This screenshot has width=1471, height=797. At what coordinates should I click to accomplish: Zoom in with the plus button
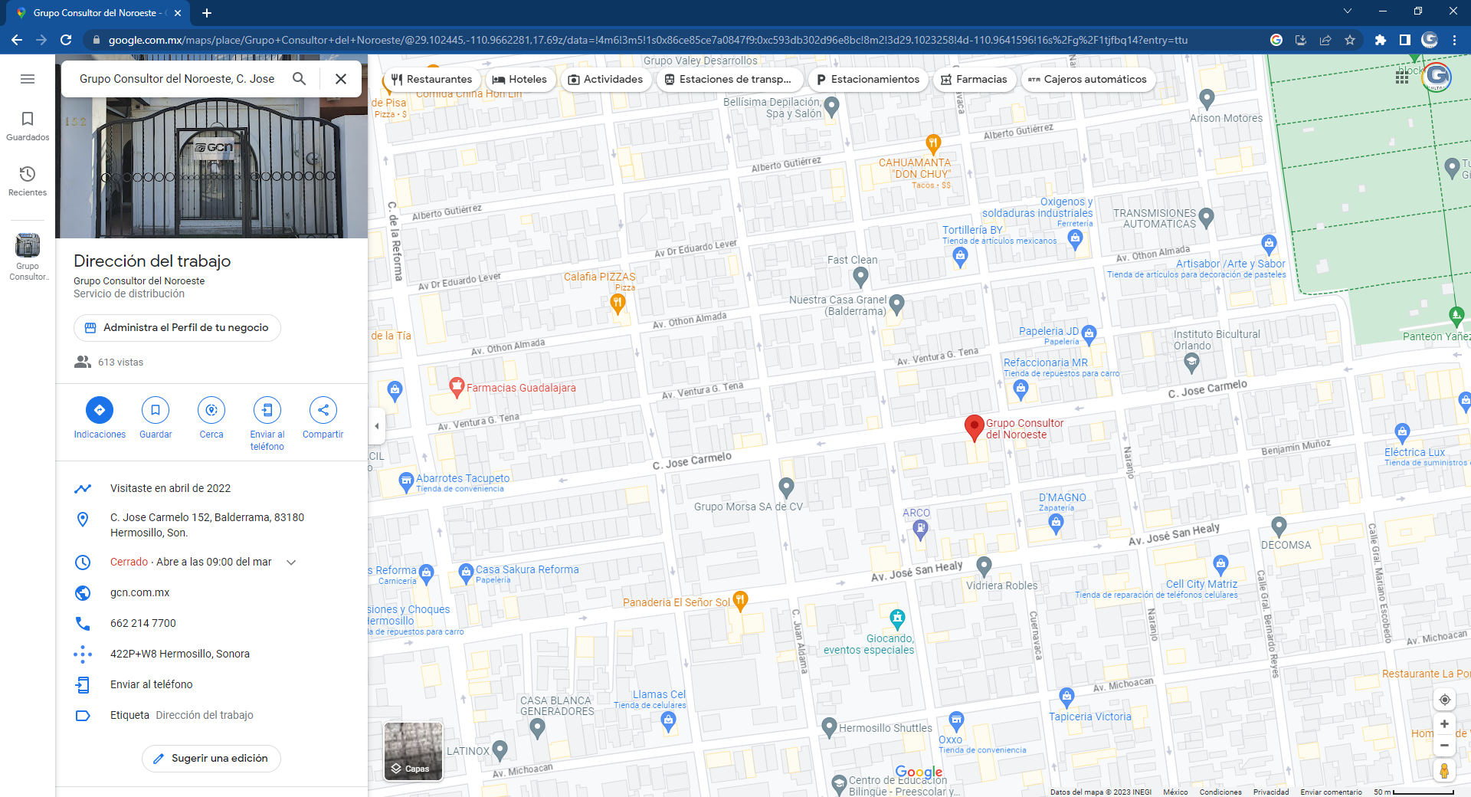pos(1444,724)
